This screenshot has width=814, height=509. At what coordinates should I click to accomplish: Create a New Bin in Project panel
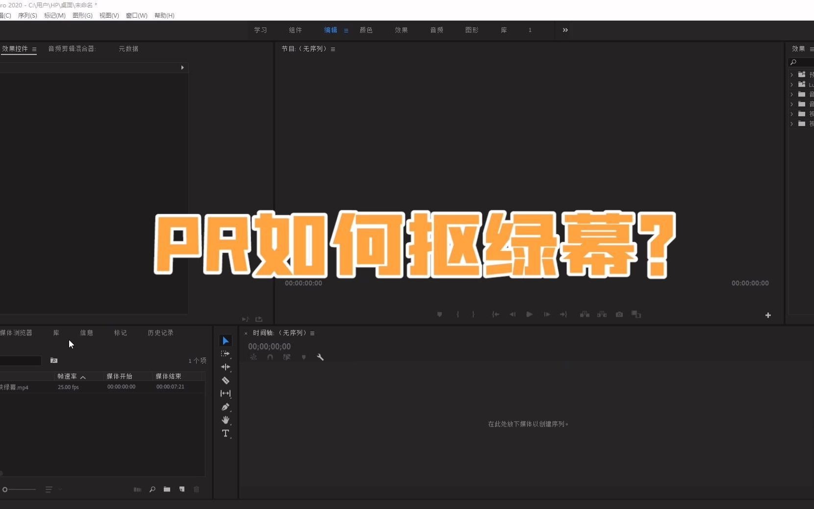tap(167, 489)
